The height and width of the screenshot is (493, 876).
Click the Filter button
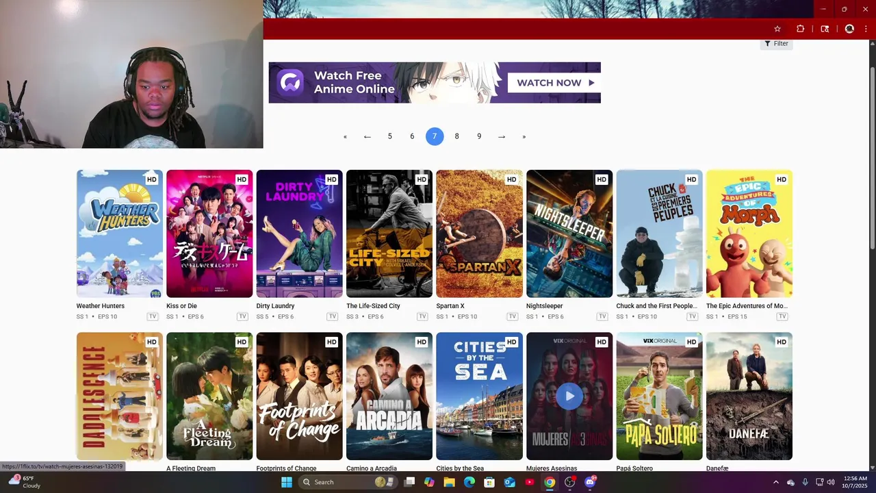coord(777,44)
